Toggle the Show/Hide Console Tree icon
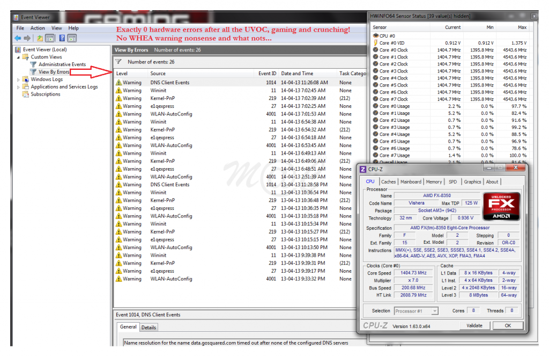Image resolution: width=549 pixels, height=356 pixels. click(x=49, y=38)
